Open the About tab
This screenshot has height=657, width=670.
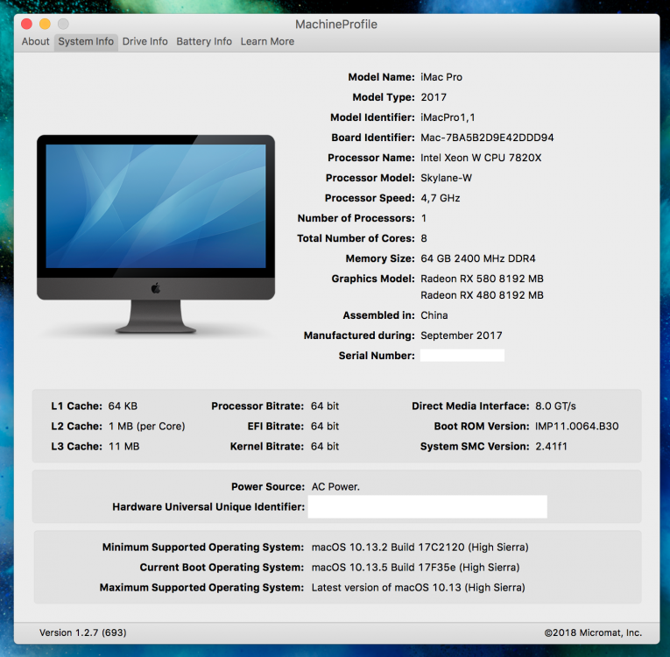pyautogui.click(x=35, y=41)
